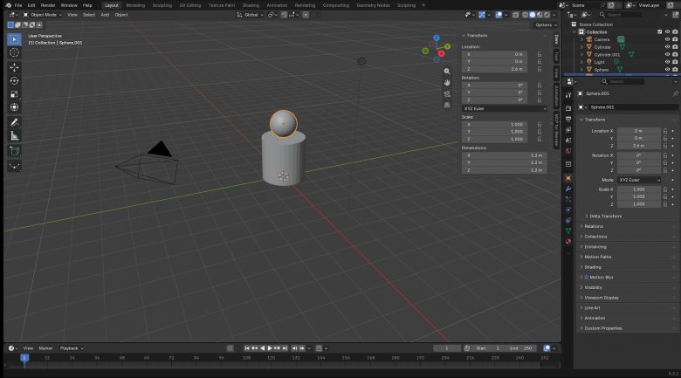Click the Blender logo menu icon

8,5
